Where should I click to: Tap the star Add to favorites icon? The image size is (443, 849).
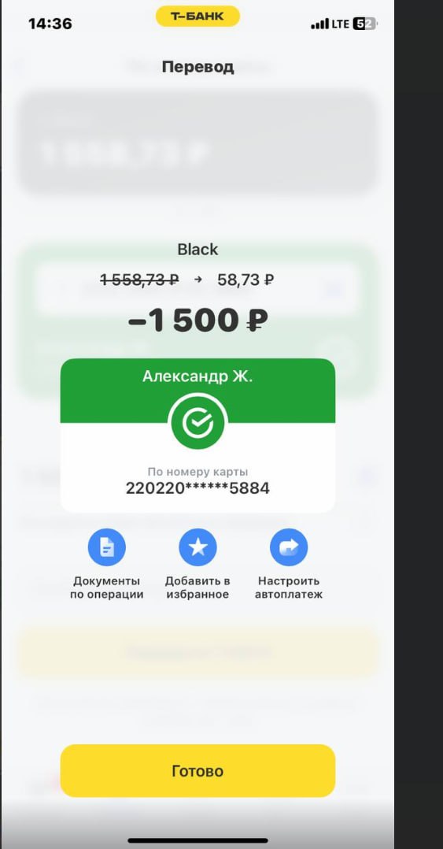tap(198, 547)
